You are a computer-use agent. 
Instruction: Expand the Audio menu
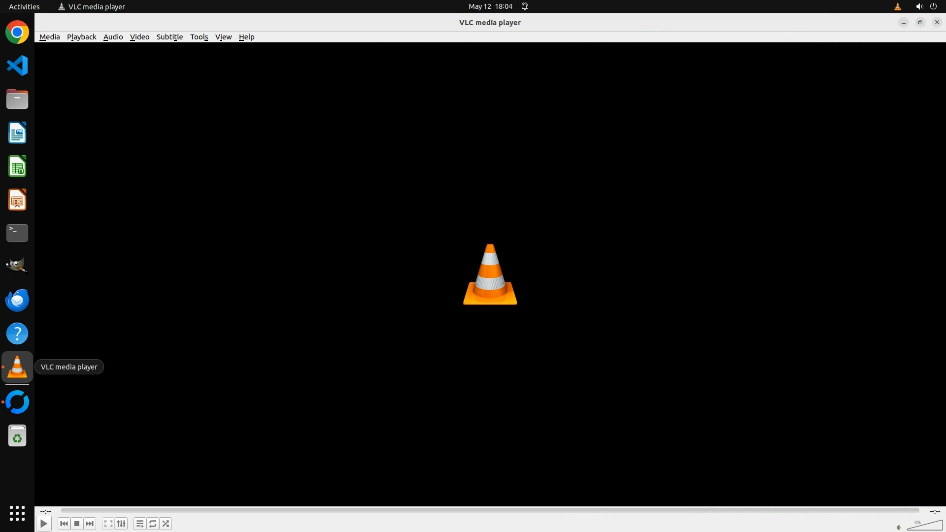[113, 37]
